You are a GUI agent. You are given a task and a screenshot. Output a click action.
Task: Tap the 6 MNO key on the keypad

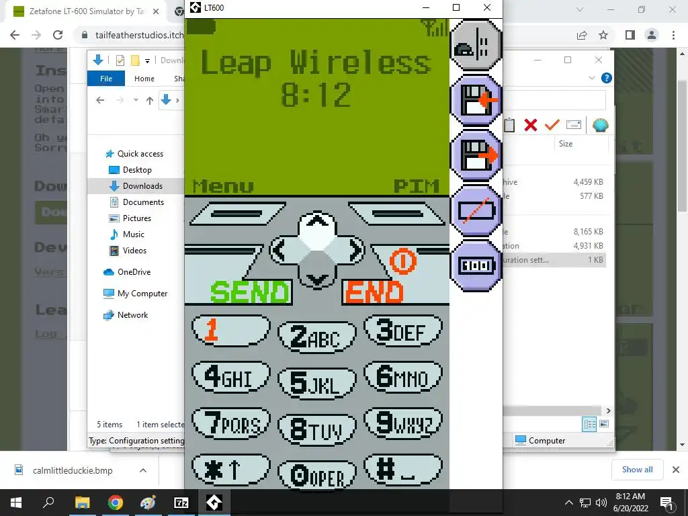click(403, 377)
